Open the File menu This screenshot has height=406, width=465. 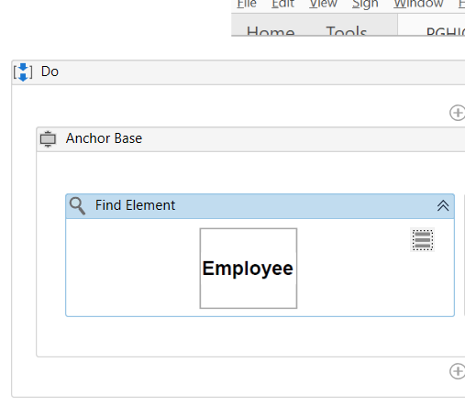[247, 4]
